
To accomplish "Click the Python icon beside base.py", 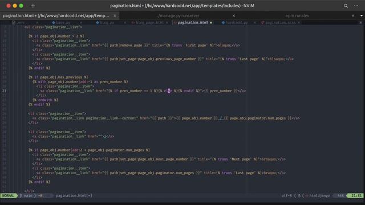I will tap(54, 23).
